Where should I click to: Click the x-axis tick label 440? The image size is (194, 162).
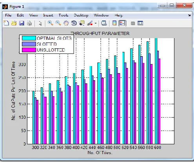pos(92,147)
